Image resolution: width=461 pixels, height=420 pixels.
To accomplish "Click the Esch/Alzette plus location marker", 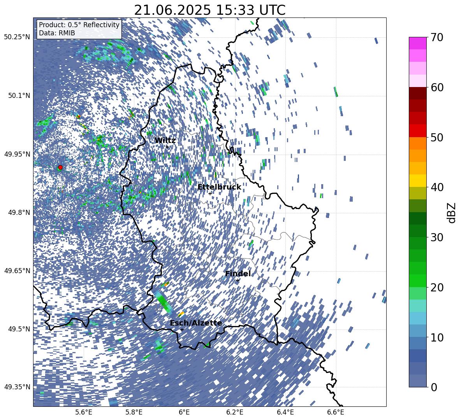I will coord(182,329).
